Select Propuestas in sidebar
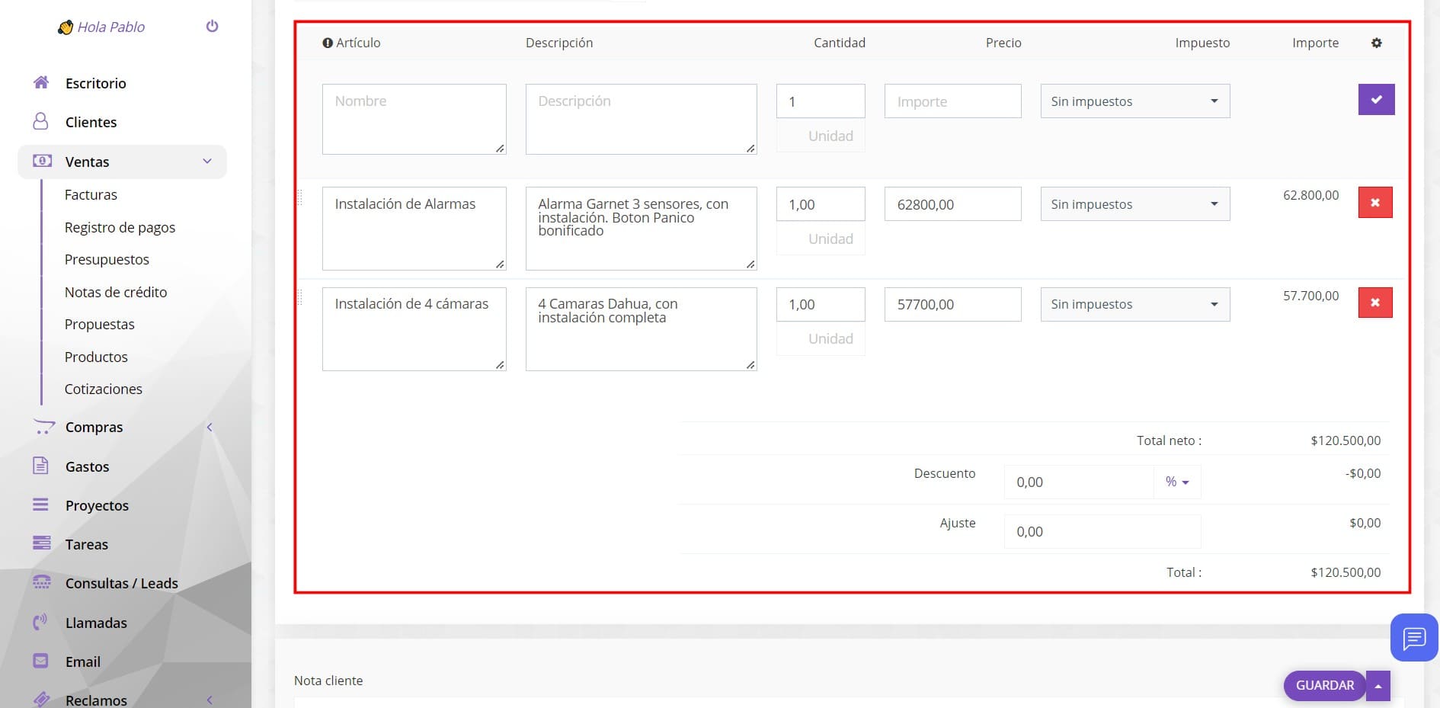The height and width of the screenshot is (708, 1440). [99, 324]
